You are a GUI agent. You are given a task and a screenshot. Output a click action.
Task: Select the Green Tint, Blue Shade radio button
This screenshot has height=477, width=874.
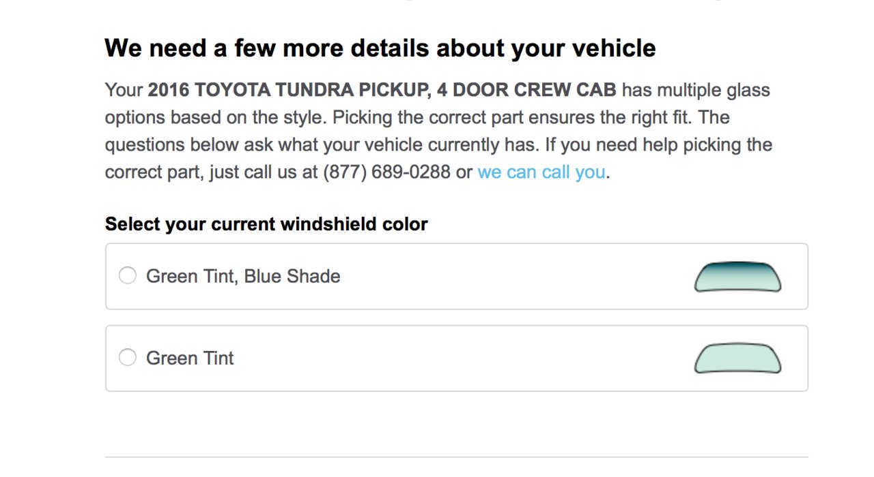tap(128, 276)
